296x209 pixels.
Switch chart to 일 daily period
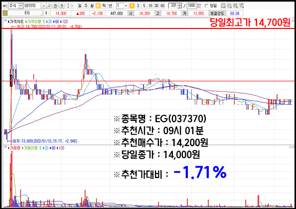(80, 6)
